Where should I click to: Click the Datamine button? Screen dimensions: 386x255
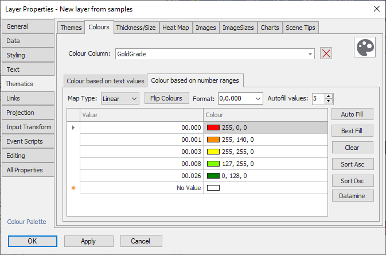pyautogui.click(x=353, y=196)
